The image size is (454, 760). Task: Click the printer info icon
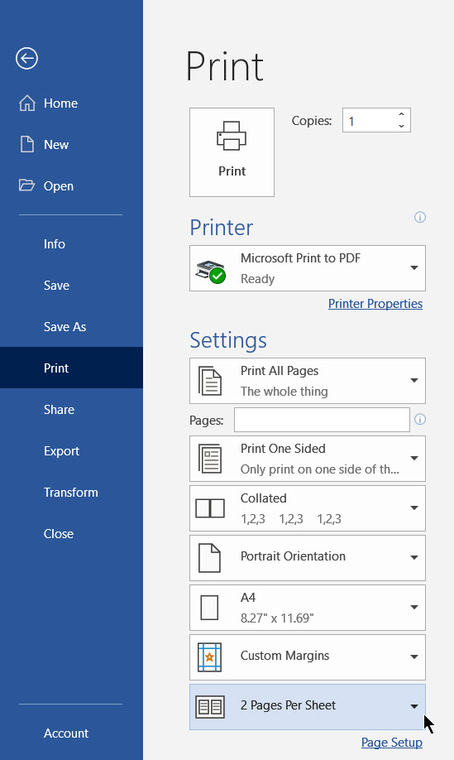[419, 217]
